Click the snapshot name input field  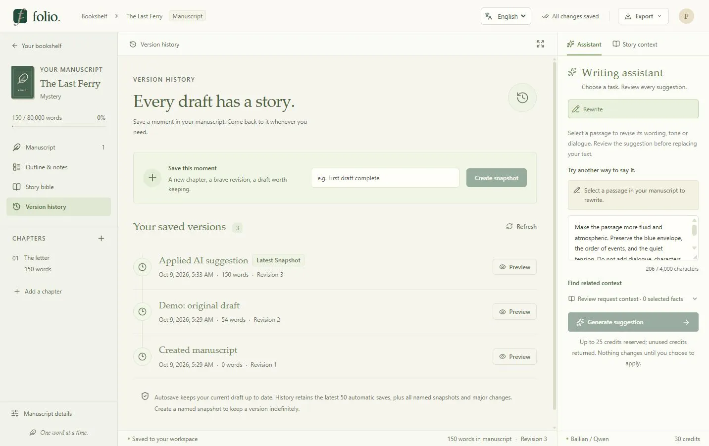pos(385,178)
